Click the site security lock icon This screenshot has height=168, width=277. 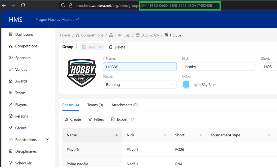[70, 5]
